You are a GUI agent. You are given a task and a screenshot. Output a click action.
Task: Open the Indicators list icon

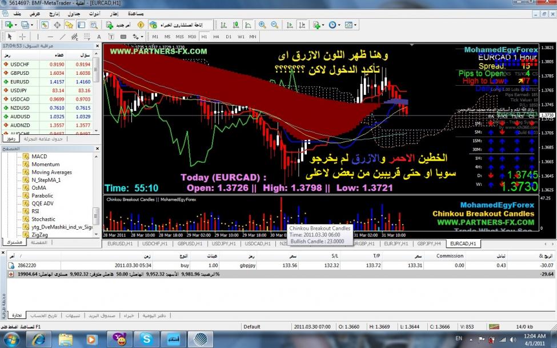point(316,25)
